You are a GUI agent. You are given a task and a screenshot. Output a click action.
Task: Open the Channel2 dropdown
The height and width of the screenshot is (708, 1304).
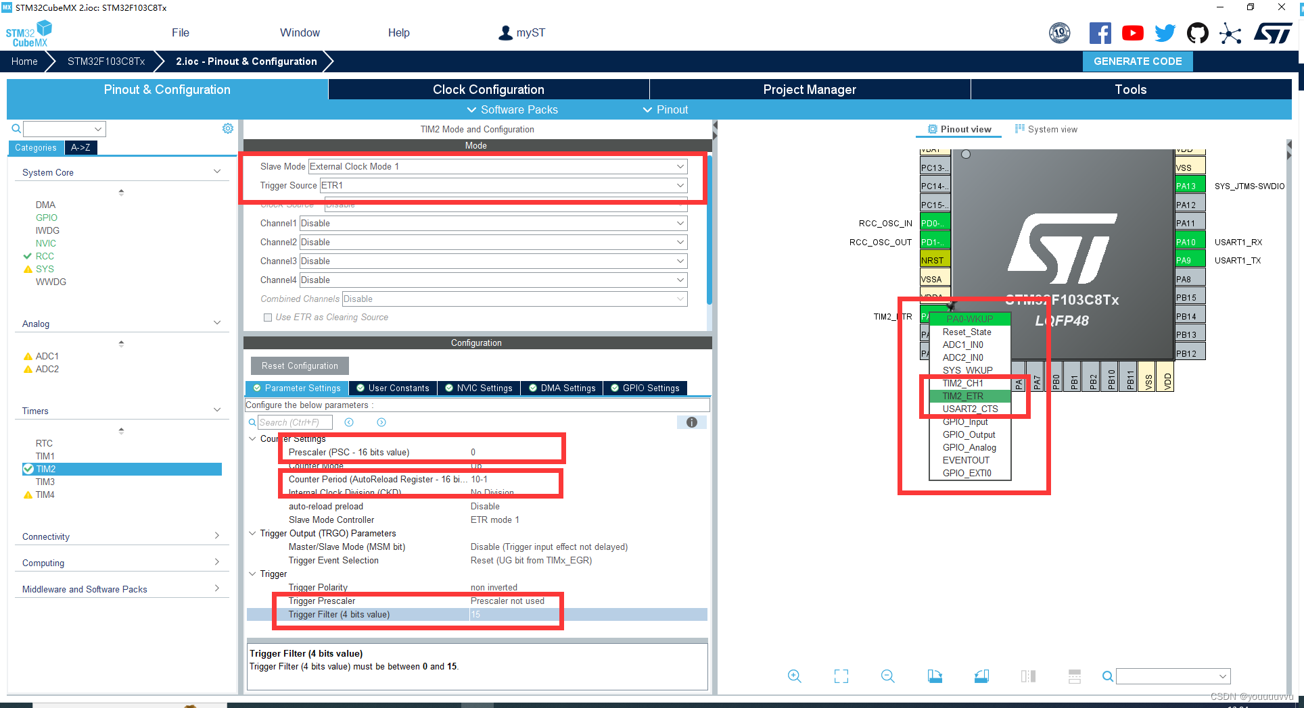click(x=494, y=242)
